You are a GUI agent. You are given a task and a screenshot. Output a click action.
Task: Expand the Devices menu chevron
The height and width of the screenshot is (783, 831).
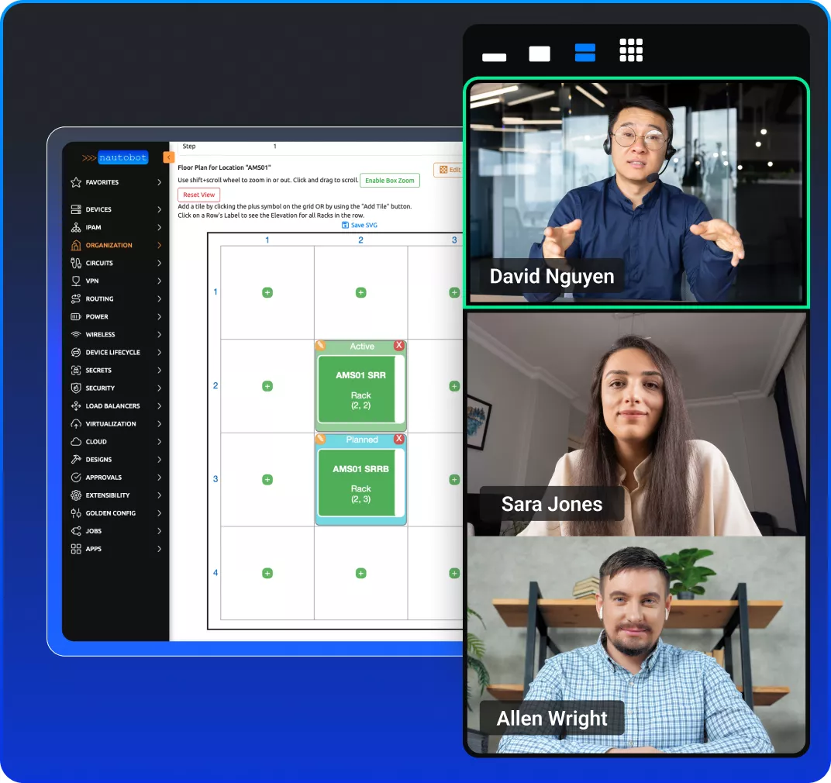pyautogui.click(x=159, y=209)
